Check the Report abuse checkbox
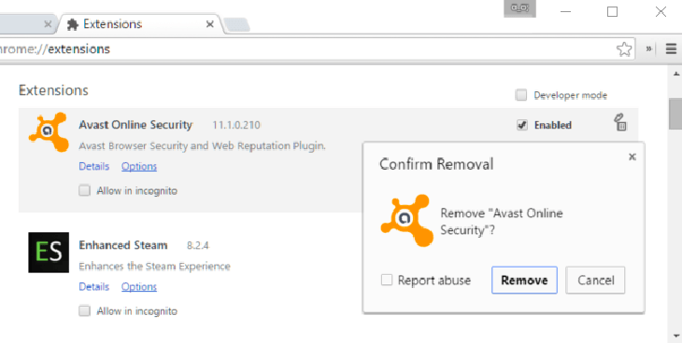The width and height of the screenshot is (682, 343). click(x=387, y=280)
